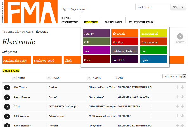Download the 2 Tall track arrow
The image size is (189, 127).
click(x=182, y=106)
